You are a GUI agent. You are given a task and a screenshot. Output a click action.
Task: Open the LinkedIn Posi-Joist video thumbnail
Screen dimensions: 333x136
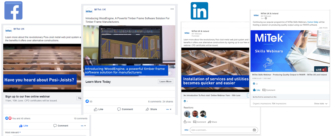[215, 70]
